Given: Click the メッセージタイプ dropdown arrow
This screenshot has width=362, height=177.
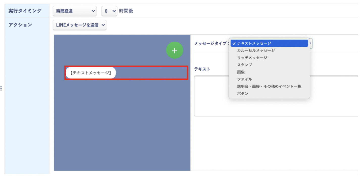Looking at the screenshot, I should click(x=310, y=43).
